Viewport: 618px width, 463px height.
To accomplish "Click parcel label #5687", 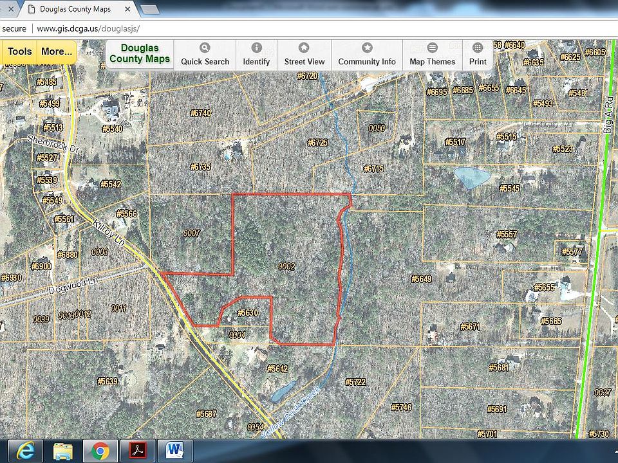I will tap(206, 413).
